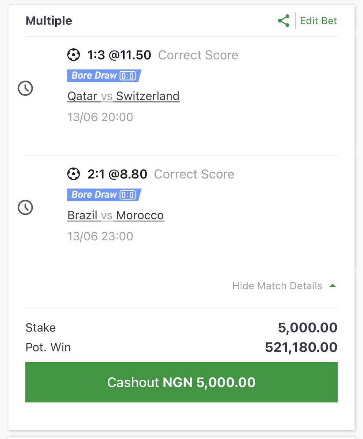
Task: Click the Stake amount 5,000.00
Action: pos(308,327)
